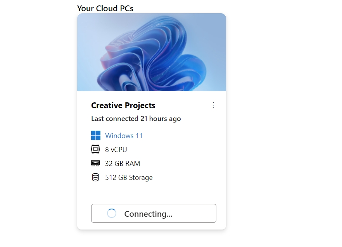Click the Connecting... button
Image resolution: width=342 pixels, height=247 pixels.
pos(154,213)
